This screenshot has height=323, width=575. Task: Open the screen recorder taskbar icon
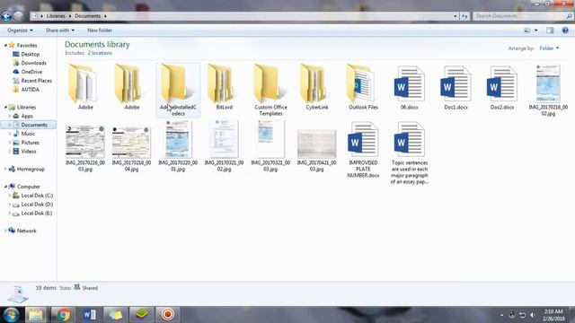[x=168, y=315]
